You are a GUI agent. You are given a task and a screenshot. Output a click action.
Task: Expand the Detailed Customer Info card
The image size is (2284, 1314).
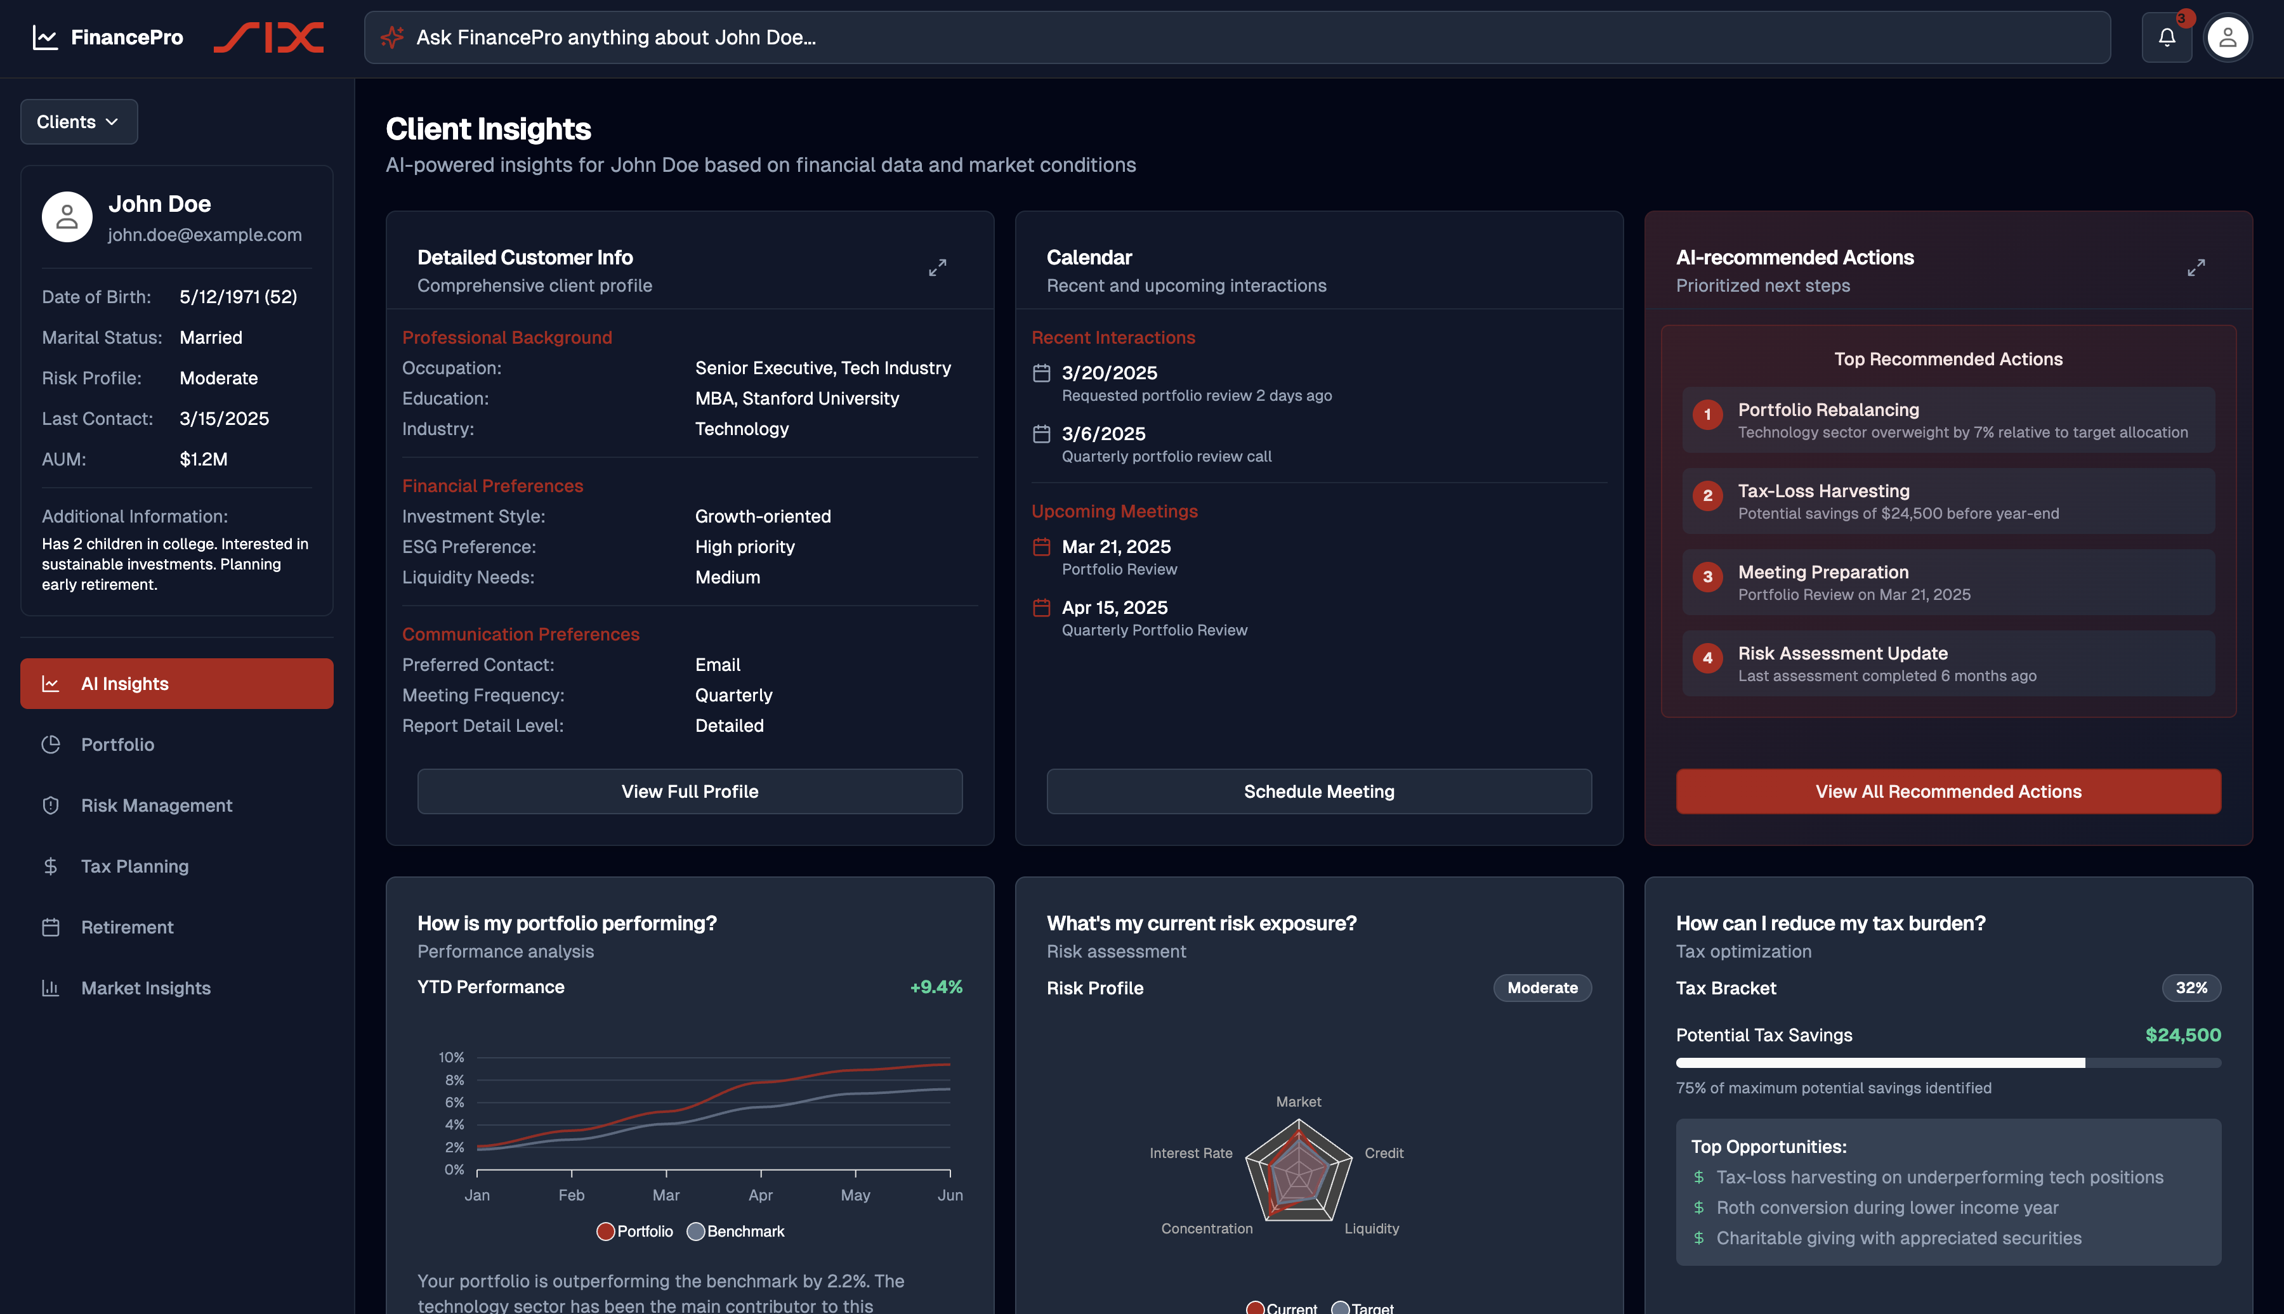tap(937, 267)
